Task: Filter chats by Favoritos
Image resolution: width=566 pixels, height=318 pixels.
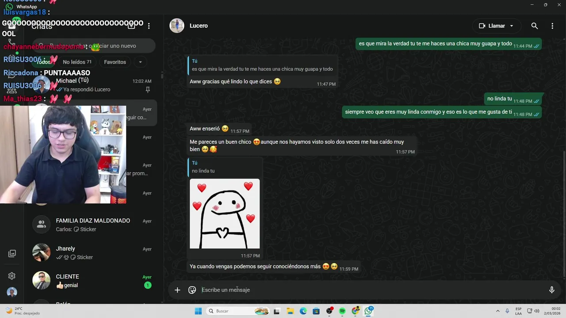Action: [x=115, y=62]
